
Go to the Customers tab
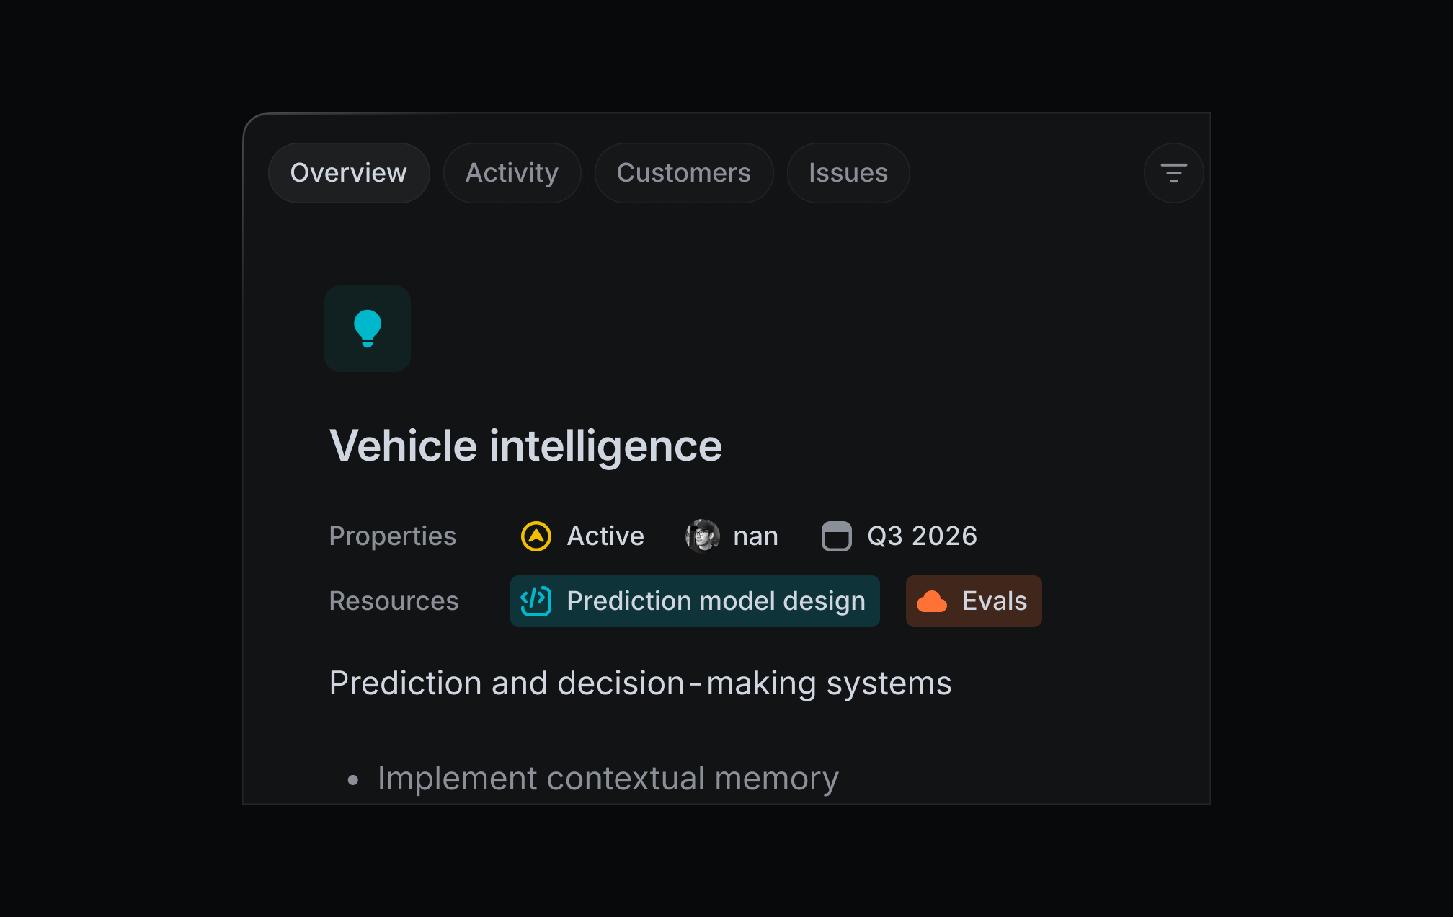(684, 173)
